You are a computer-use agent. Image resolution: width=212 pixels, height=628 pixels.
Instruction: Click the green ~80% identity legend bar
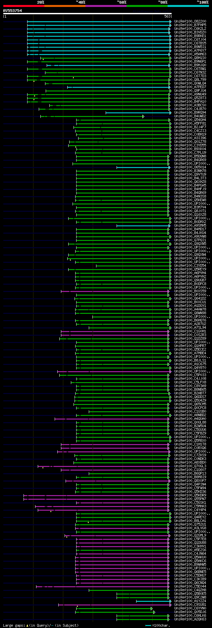tap(147, 6)
